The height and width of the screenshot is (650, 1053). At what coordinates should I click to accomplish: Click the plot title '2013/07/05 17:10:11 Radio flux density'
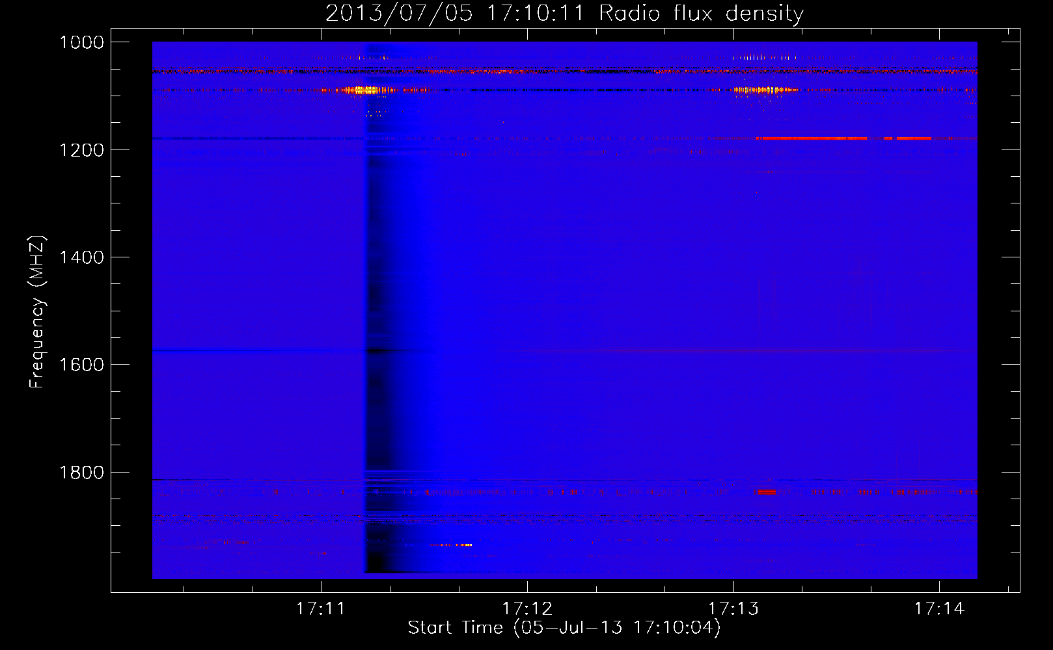564,13
